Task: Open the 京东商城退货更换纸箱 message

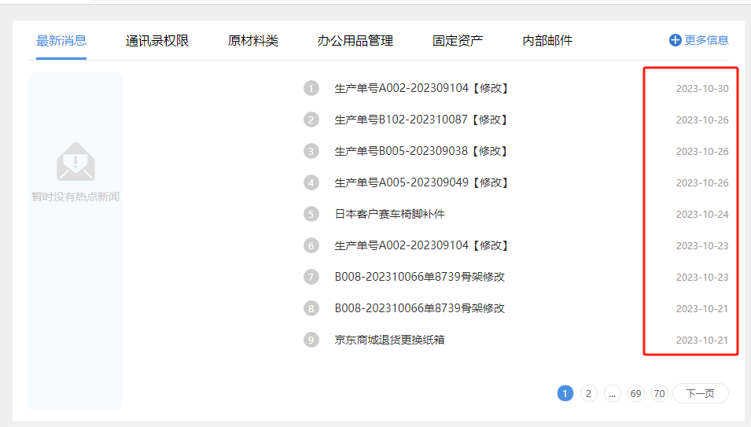Action: tap(390, 340)
